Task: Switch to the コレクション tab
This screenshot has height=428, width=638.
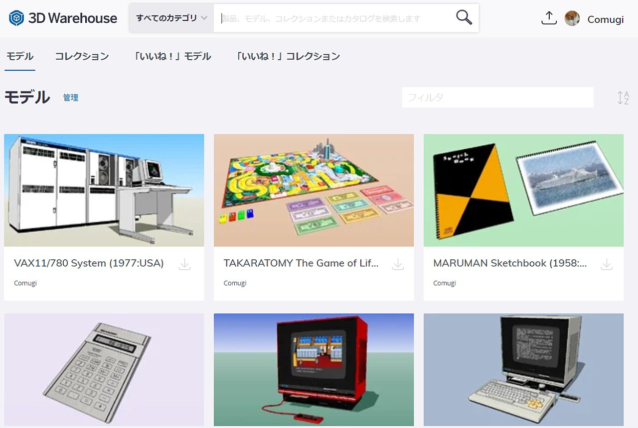Action: coord(82,56)
